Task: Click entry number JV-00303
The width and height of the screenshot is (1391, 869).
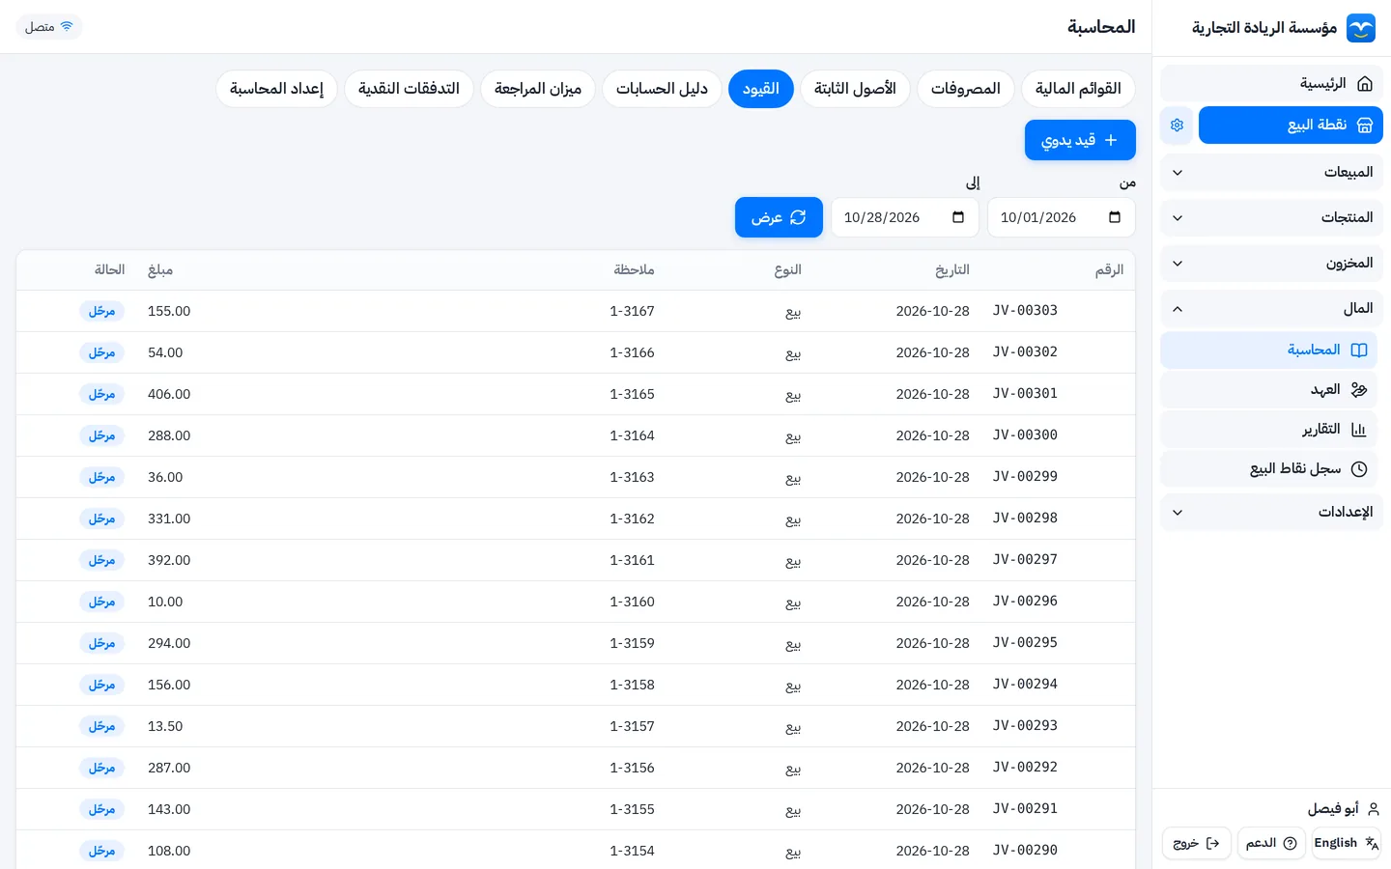Action: click(x=1025, y=311)
